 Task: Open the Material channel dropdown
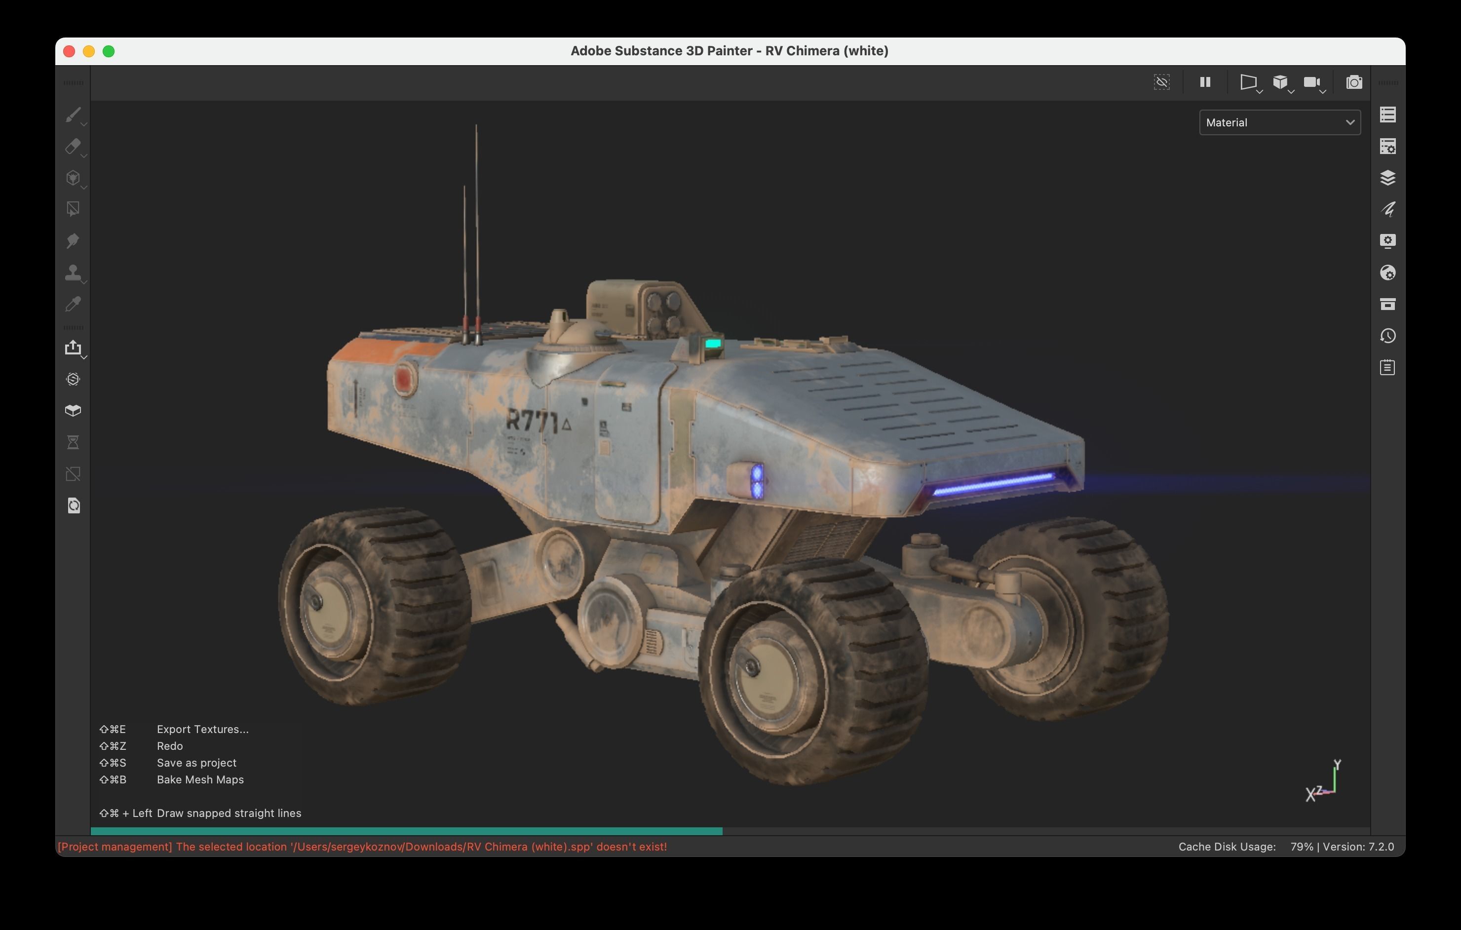[1279, 122]
